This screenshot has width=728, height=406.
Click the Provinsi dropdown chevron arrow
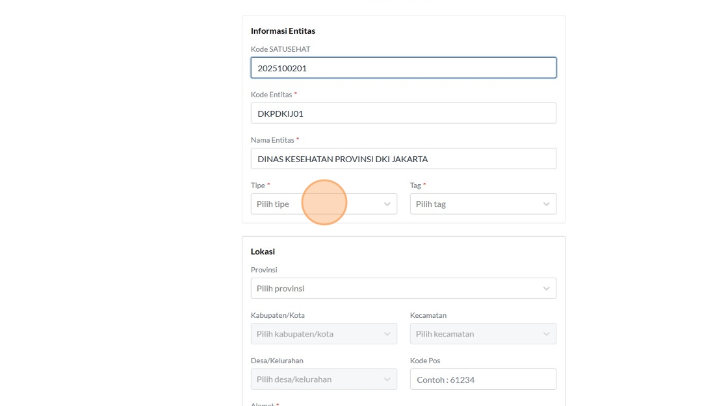point(546,289)
